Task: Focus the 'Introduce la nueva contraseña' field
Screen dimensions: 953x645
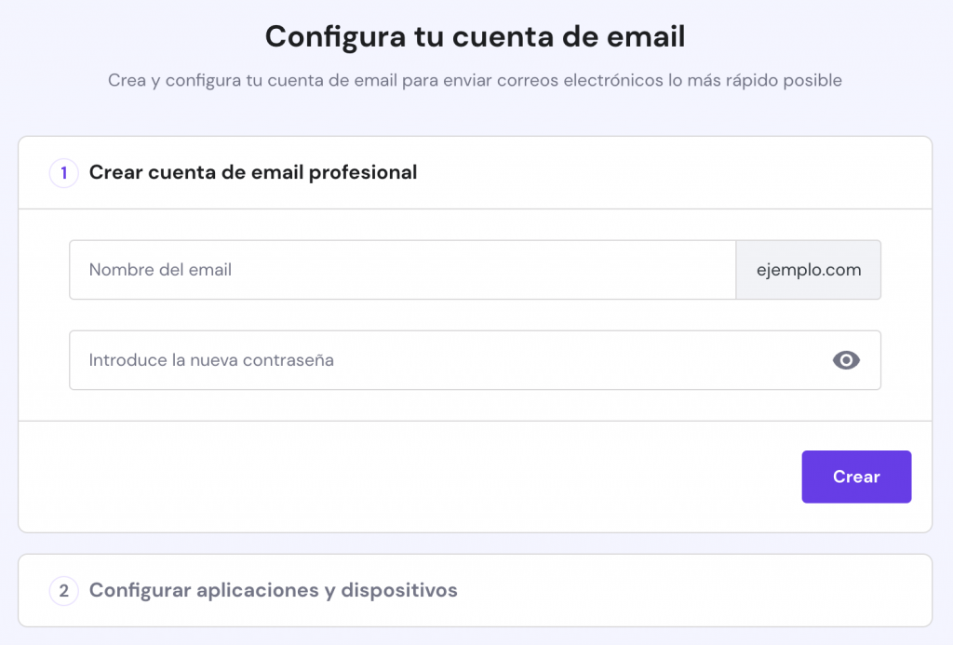Action: [447, 360]
